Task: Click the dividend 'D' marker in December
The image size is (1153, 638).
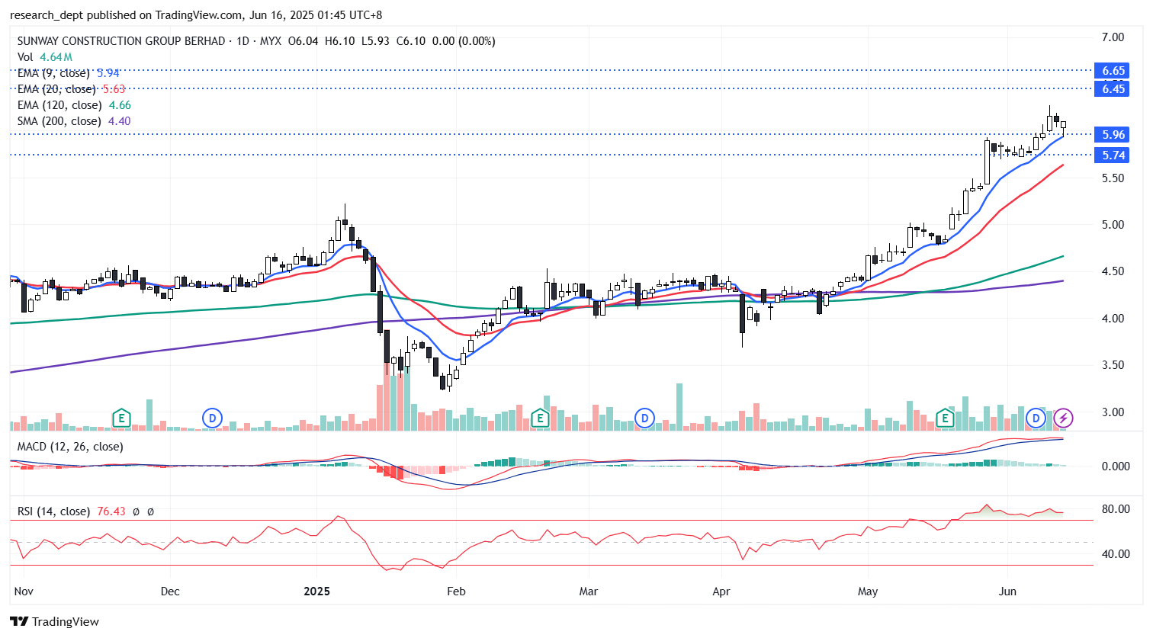Action: tap(212, 418)
